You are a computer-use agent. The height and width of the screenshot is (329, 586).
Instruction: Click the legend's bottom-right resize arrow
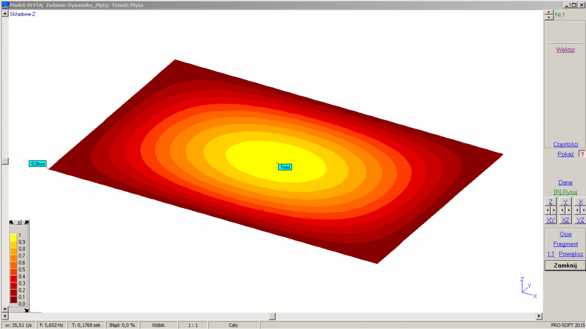(x=27, y=310)
